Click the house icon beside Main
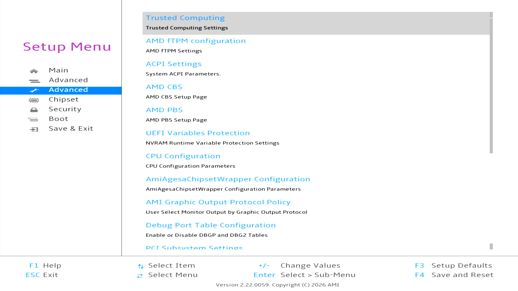 click(34, 71)
